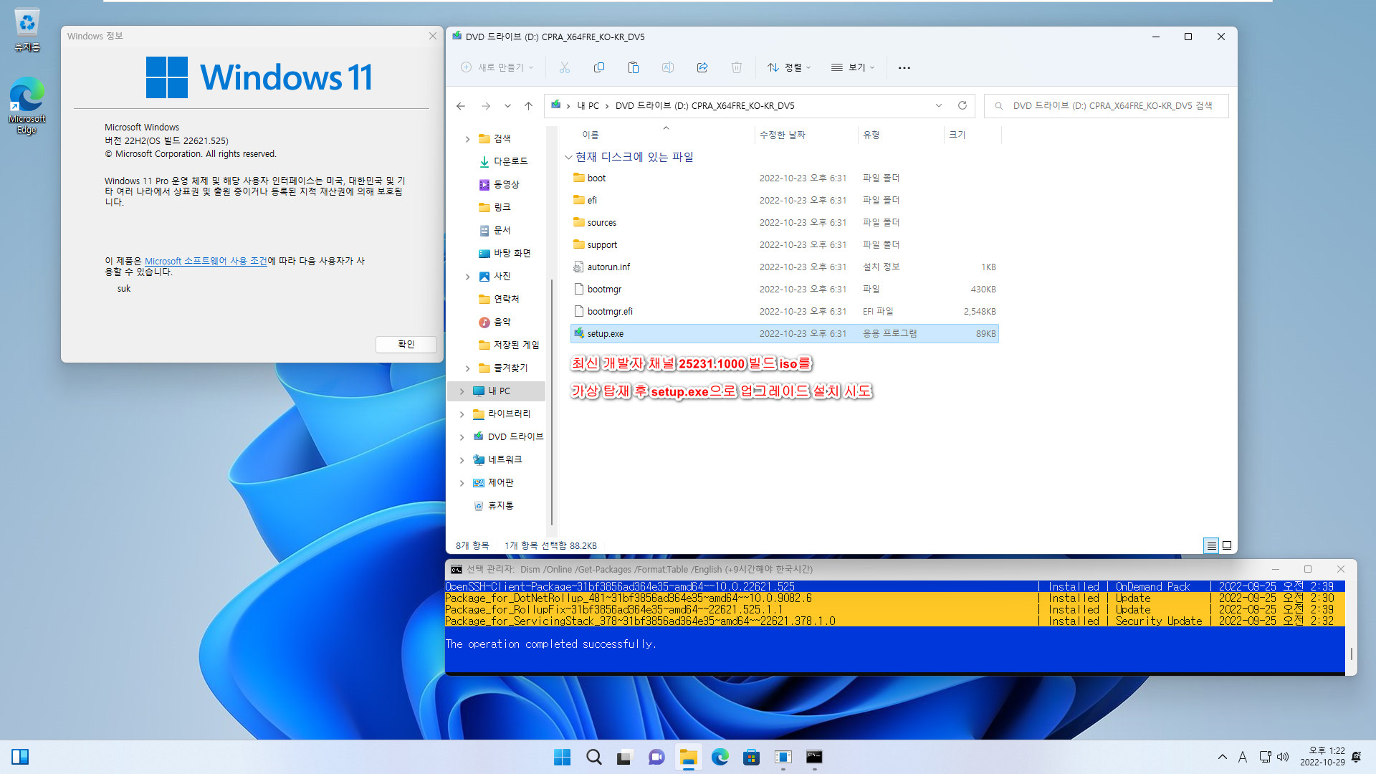Refresh the DVD drive folder view

tap(962, 105)
